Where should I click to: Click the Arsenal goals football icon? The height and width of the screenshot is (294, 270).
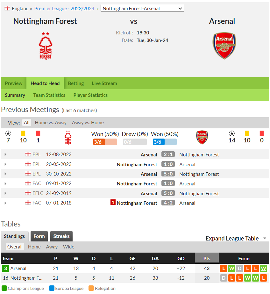point(232,133)
